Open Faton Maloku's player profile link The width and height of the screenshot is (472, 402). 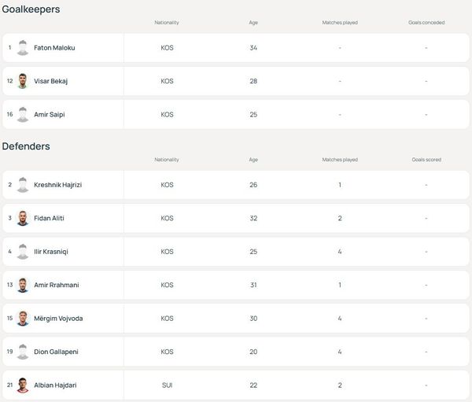pyautogui.click(x=54, y=48)
